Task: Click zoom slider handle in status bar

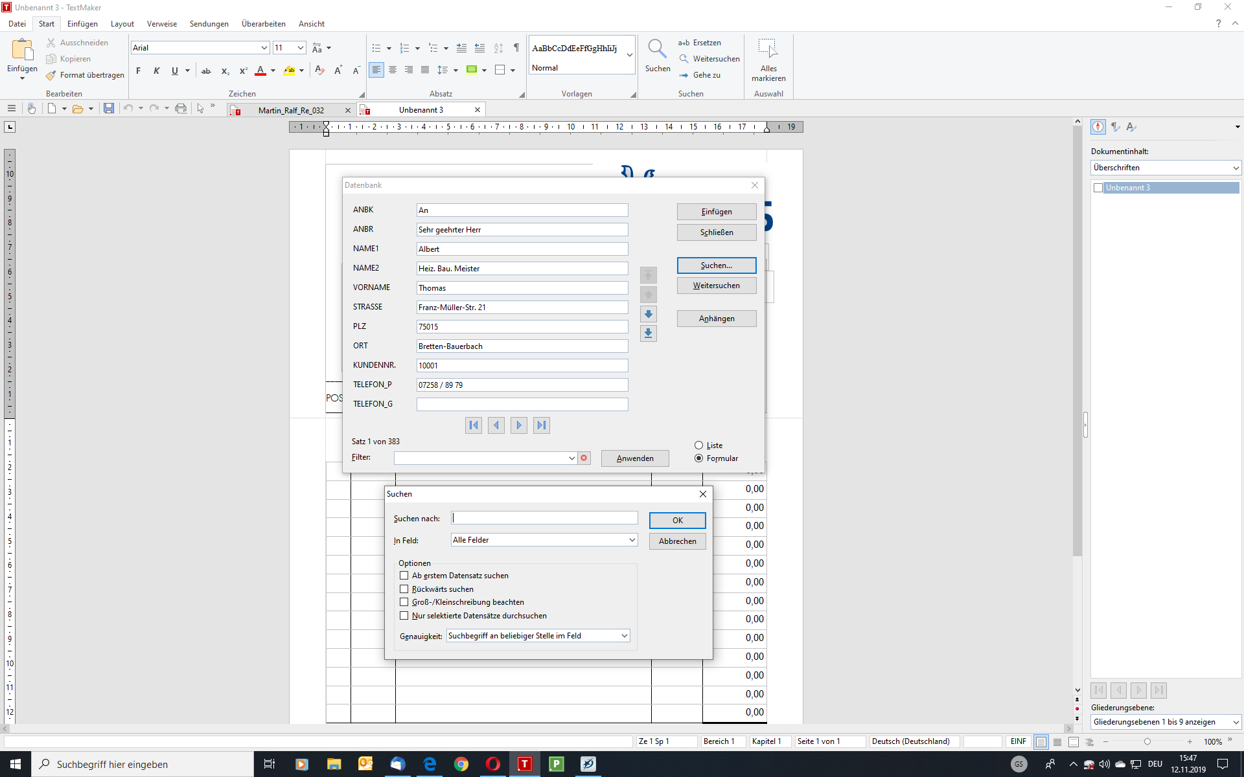Action: click(1147, 741)
